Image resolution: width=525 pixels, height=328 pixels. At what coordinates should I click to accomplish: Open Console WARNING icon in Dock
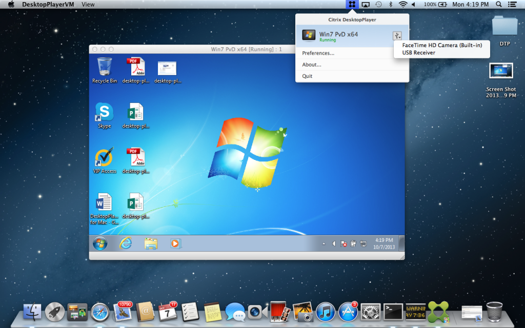415,312
